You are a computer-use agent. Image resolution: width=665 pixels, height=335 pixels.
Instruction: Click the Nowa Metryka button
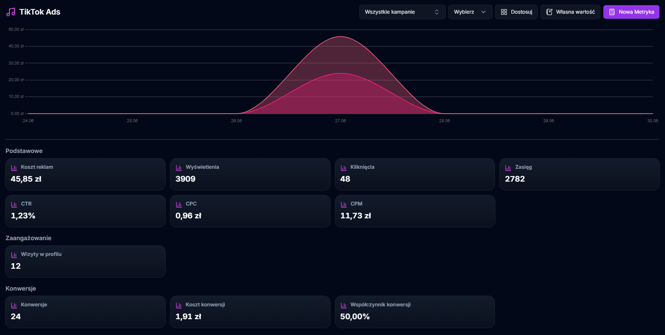(631, 12)
